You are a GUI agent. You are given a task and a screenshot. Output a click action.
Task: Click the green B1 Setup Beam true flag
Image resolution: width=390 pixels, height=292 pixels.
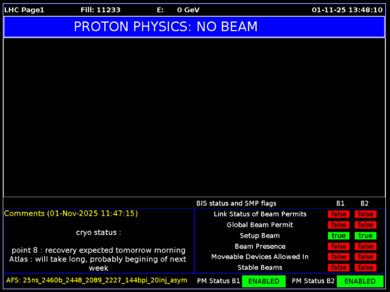point(339,236)
